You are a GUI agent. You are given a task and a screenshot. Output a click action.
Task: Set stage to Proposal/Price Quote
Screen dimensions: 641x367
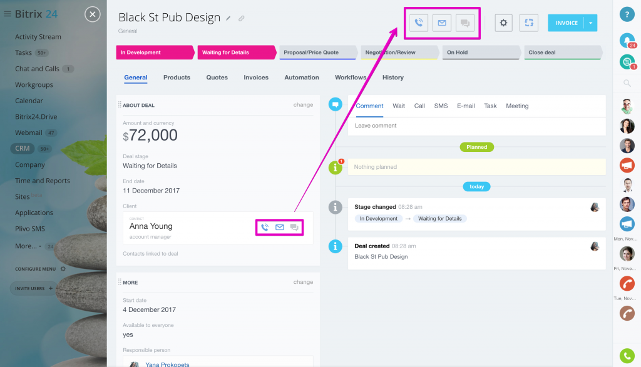(318, 53)
